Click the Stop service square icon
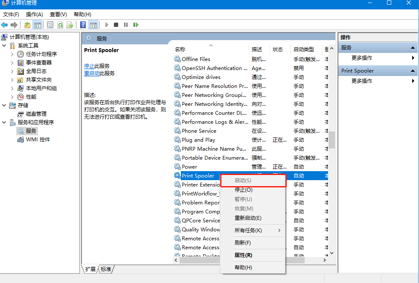 [x=116, y=25]
